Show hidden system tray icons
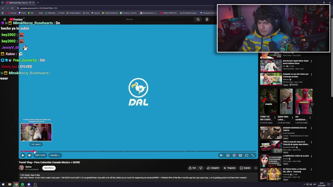This screenshot has width=333, height=187. (x=304, y=184)
